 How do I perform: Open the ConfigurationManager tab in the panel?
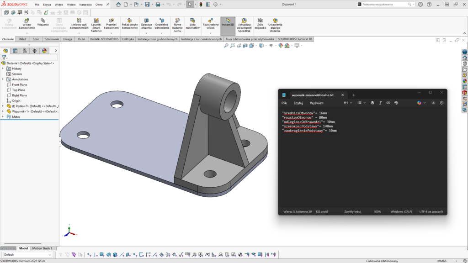25,51
